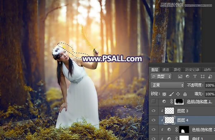This screenshot has width=215, height=140.
Task: Open the 类型 layer filter dropdown
Action: (x=161, y=76)
